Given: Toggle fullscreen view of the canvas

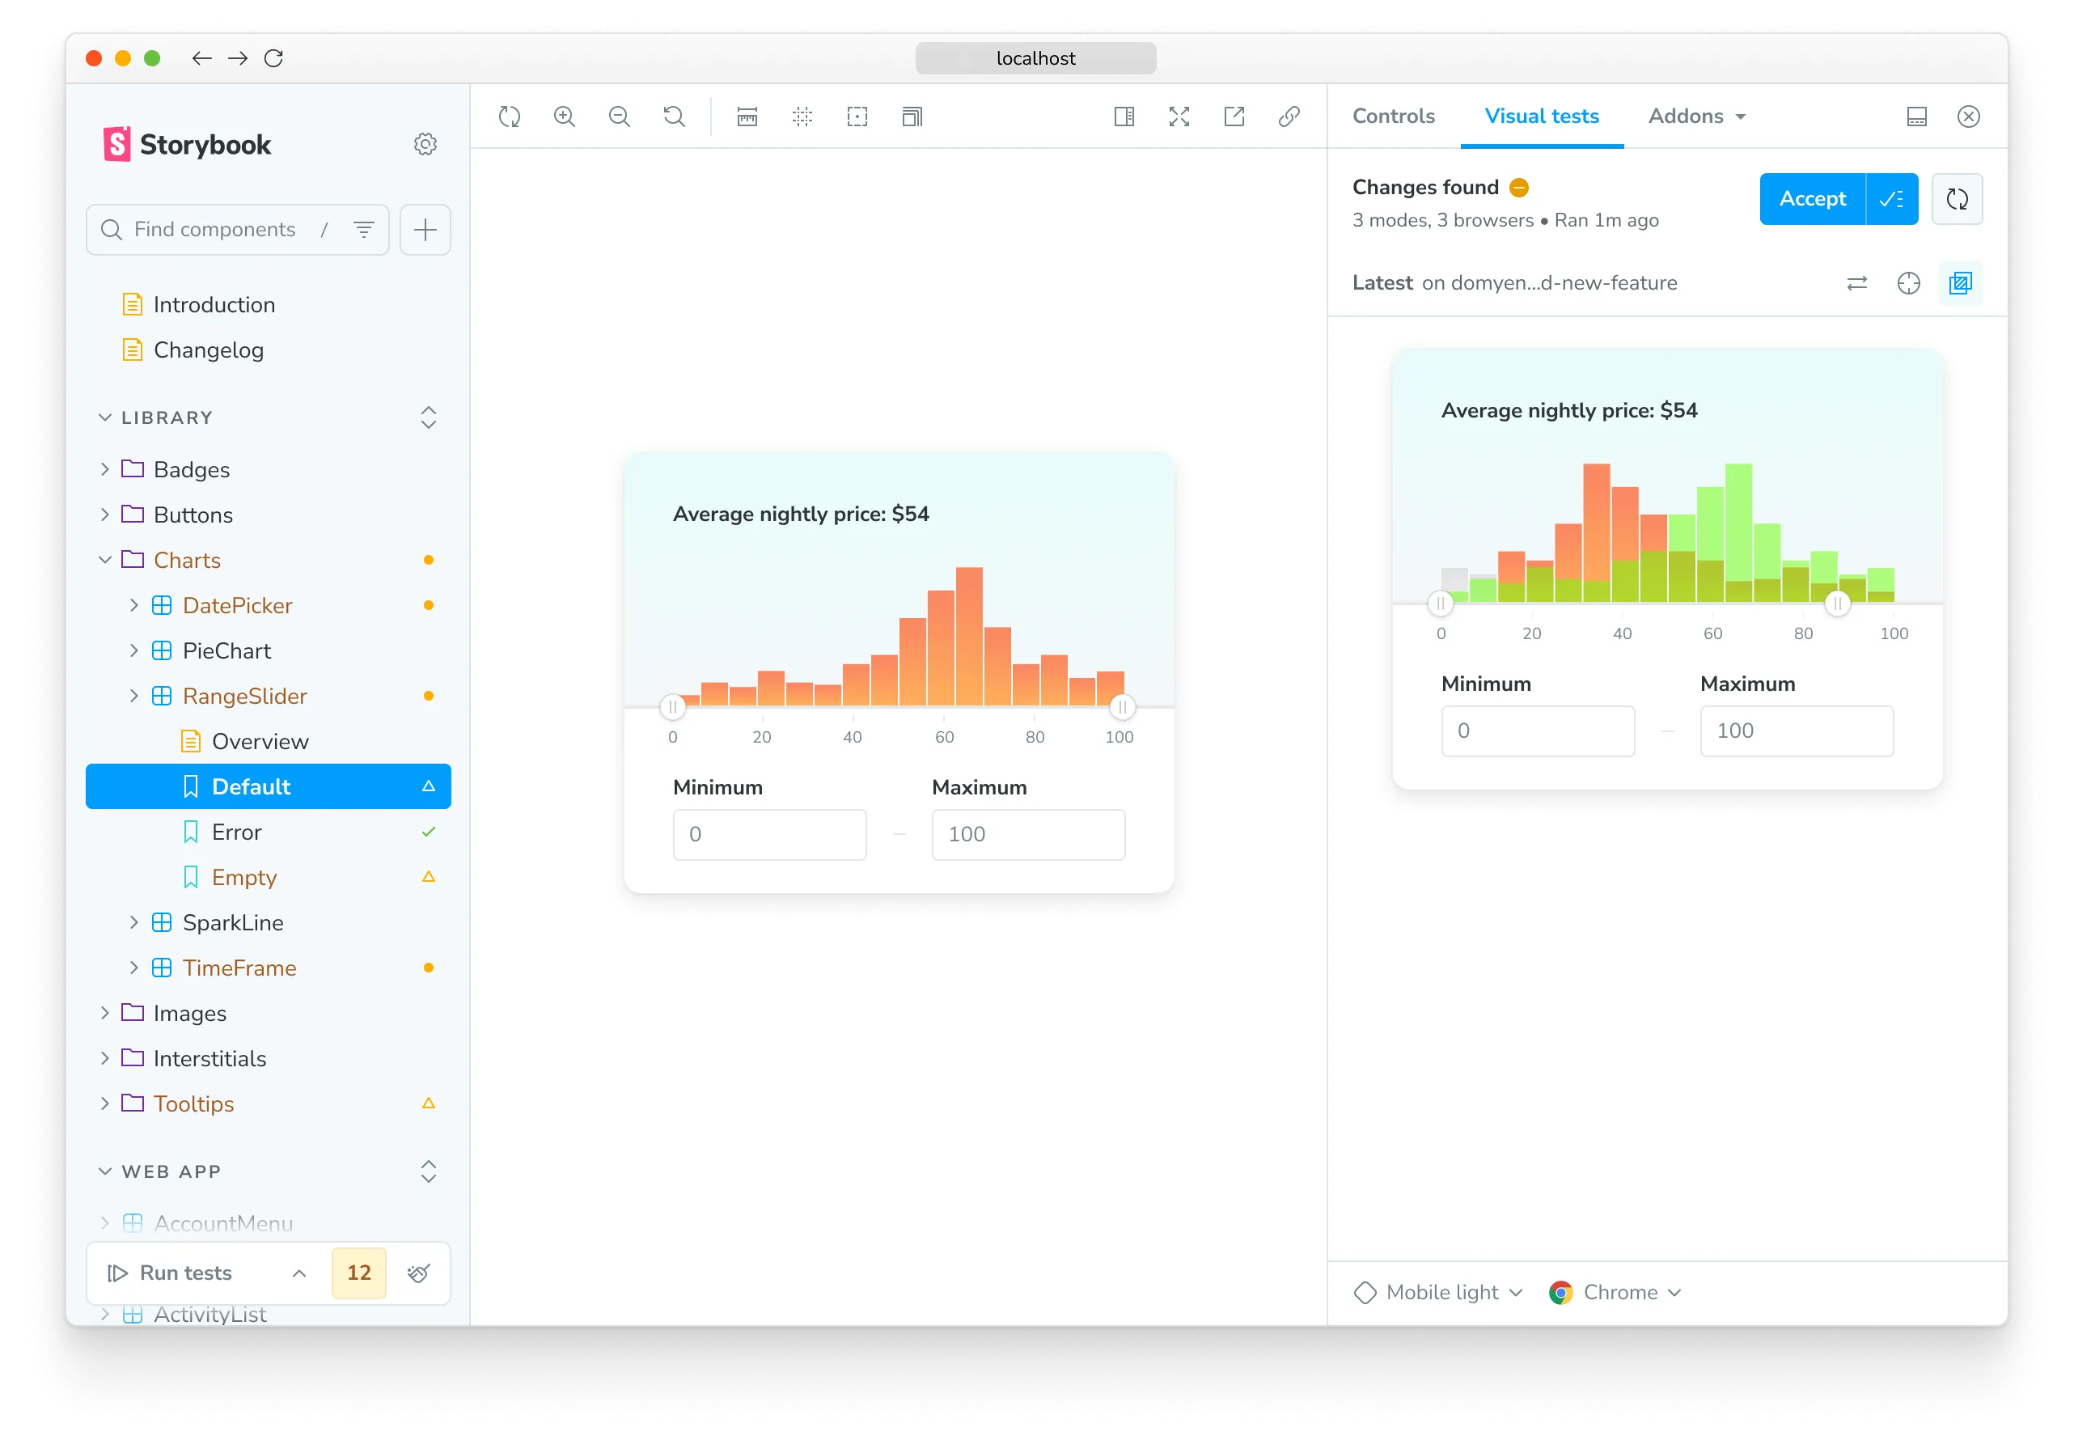Looking at the screenshot, I should (x=1179, y=116).
